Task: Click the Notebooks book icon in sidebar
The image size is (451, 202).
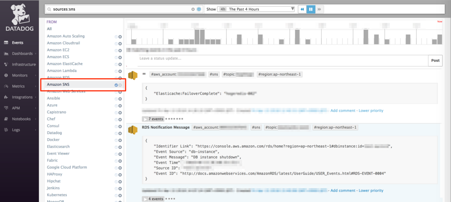Action: 6,119
